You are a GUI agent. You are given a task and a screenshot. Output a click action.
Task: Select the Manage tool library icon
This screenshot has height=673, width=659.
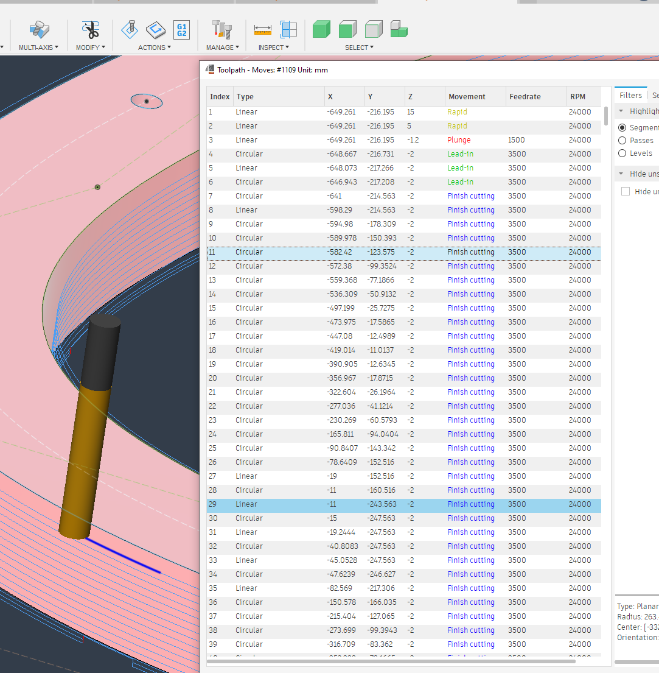(221, 29)
